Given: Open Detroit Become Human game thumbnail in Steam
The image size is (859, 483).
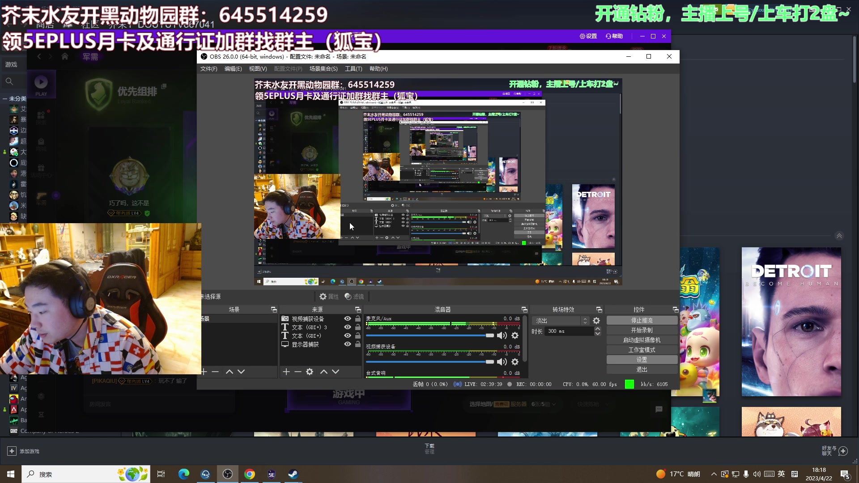Looking at the screenshot, I should click(x=791, y=322).
